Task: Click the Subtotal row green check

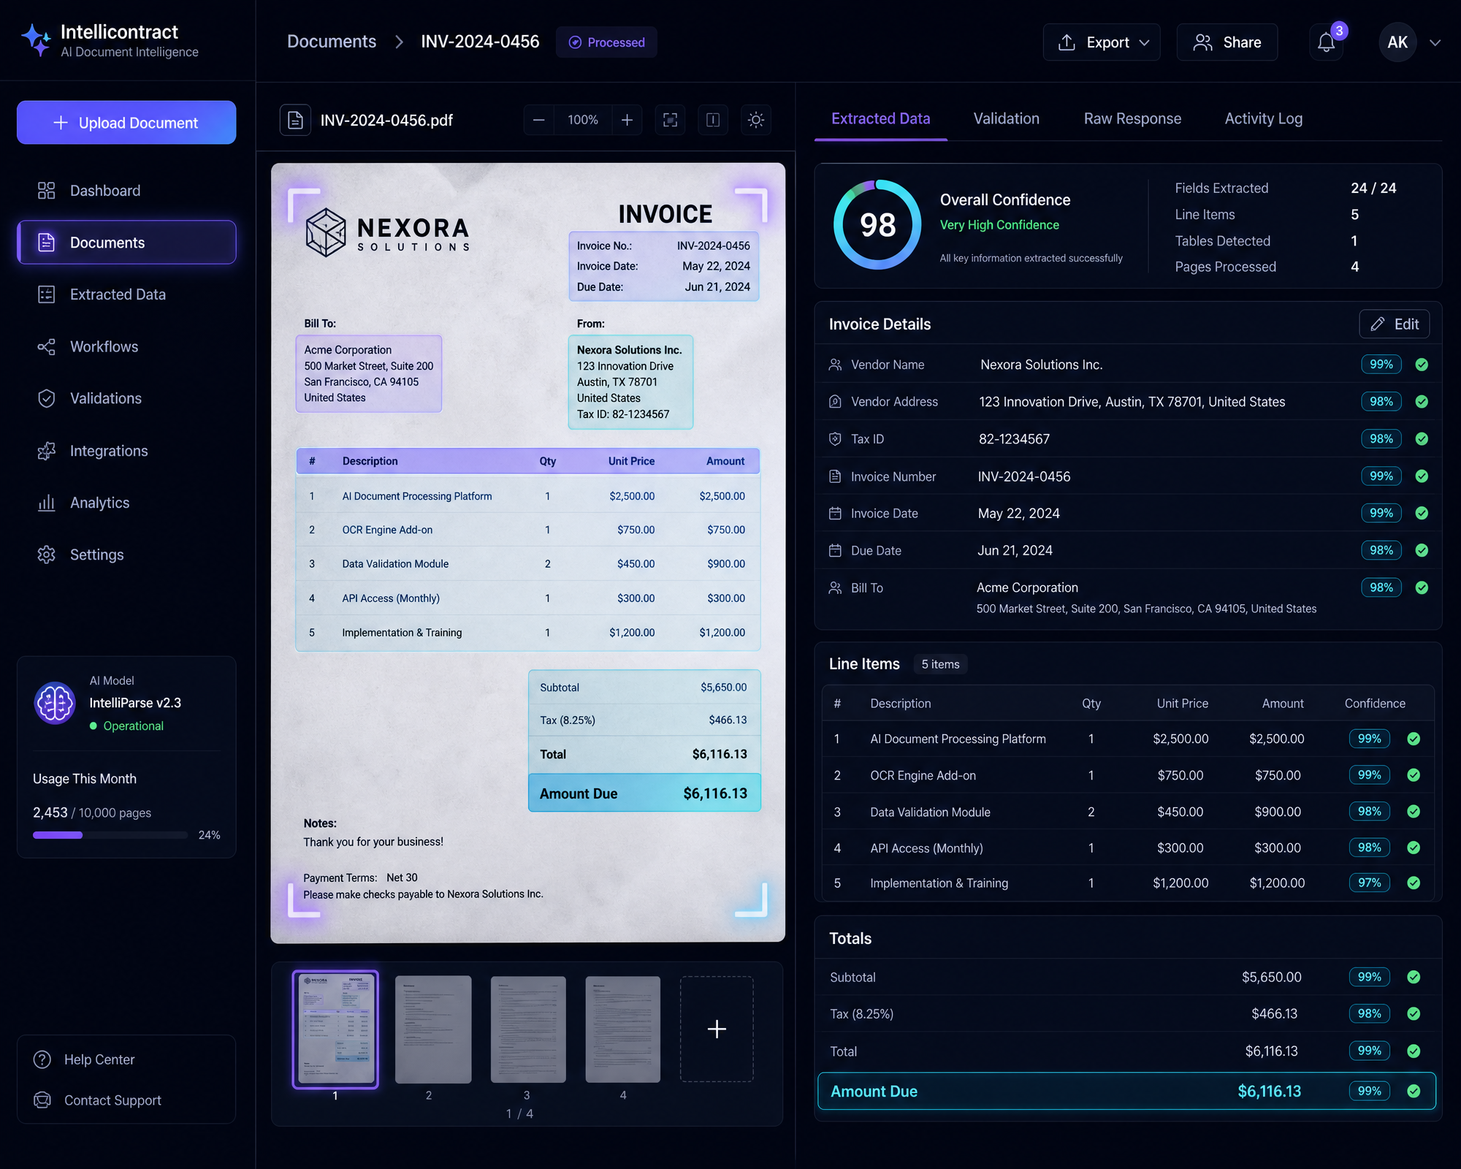Action: coord(1414,978)
